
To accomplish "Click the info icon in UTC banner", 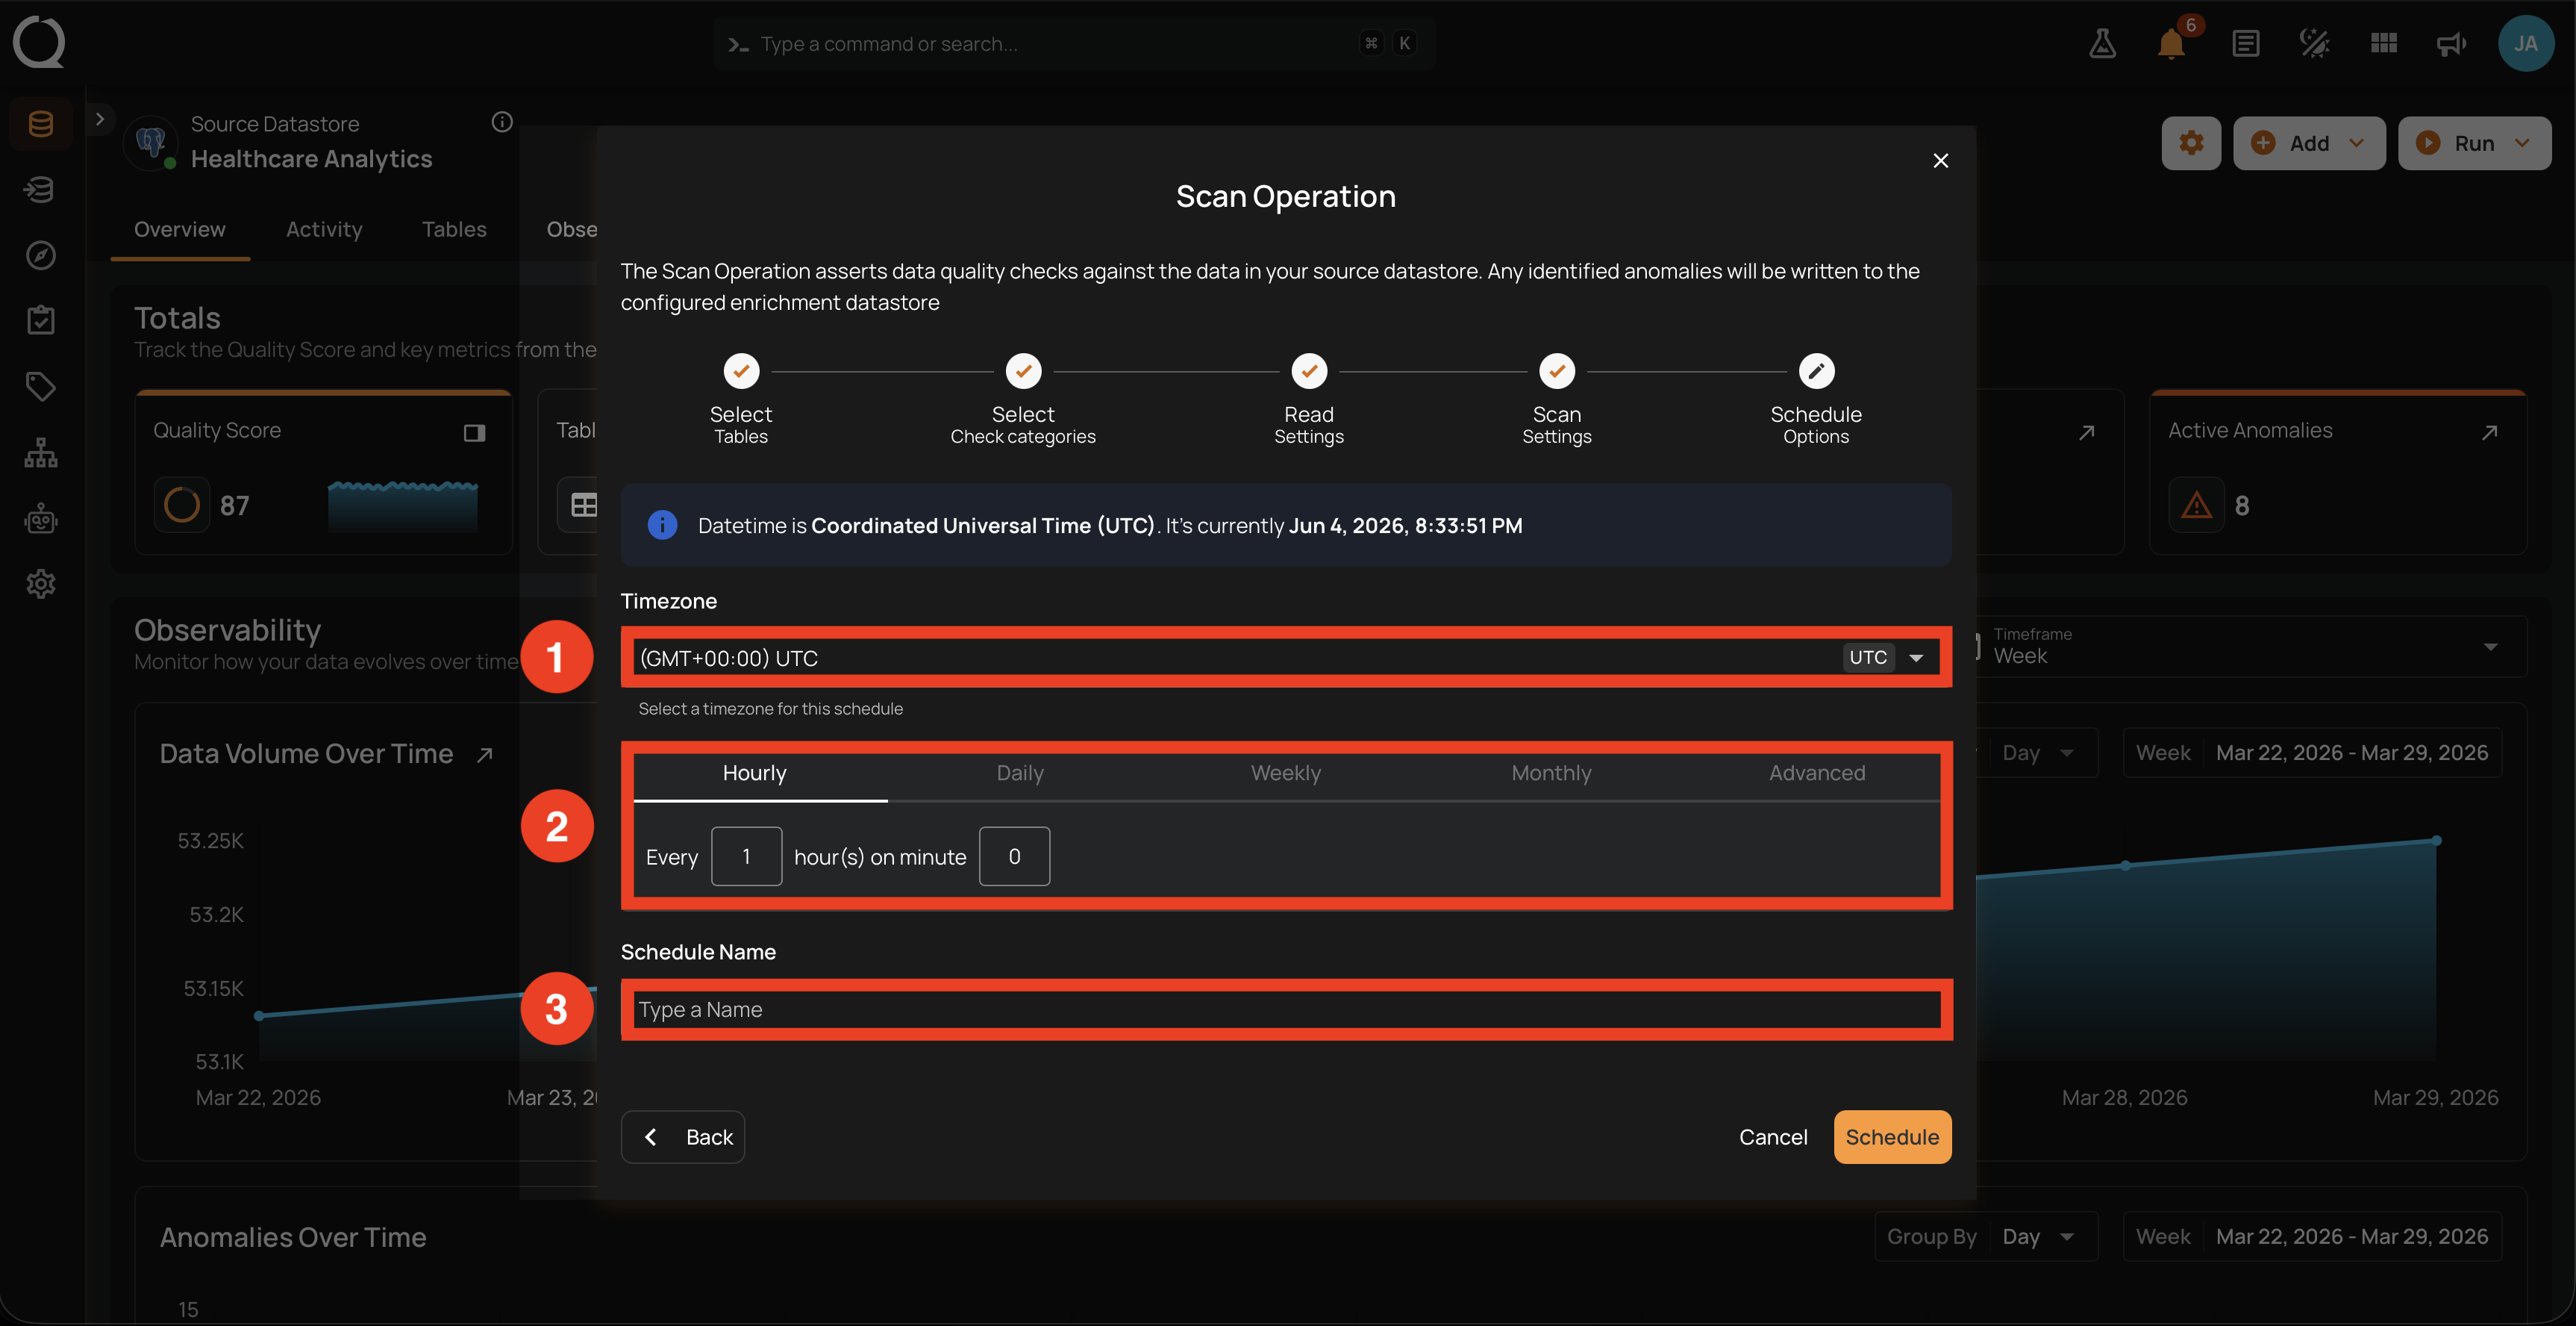I will (662, 526).
